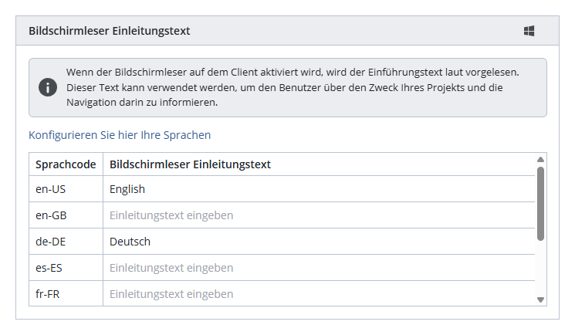This screenshot has height=335, width=575.
Task: Select the en-GB language code cell
Action: [66, 215]
